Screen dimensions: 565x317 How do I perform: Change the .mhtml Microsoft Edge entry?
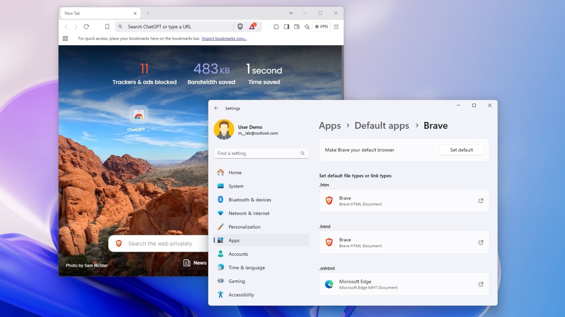pyautogui.click(x=404, y=284)
